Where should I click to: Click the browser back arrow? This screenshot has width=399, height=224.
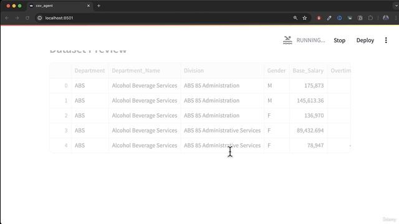pos(7,18)
